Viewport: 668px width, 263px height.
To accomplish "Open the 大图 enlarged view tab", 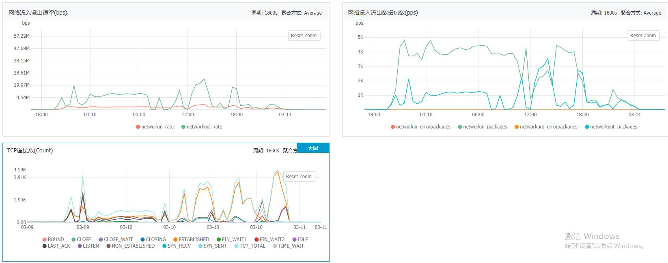I will pos(313,148).
